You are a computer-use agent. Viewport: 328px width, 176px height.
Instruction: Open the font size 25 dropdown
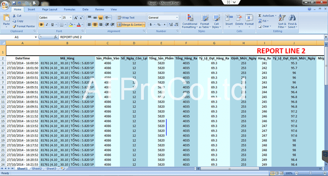pyautogui.click(x=70, y=18)
